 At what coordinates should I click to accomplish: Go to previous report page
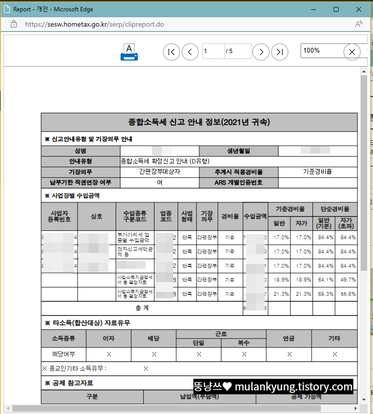pyautogui.click(x=190, y=52)
